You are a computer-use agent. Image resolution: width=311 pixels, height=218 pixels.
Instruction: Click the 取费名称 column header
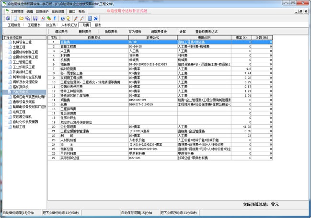click(94, 37)
